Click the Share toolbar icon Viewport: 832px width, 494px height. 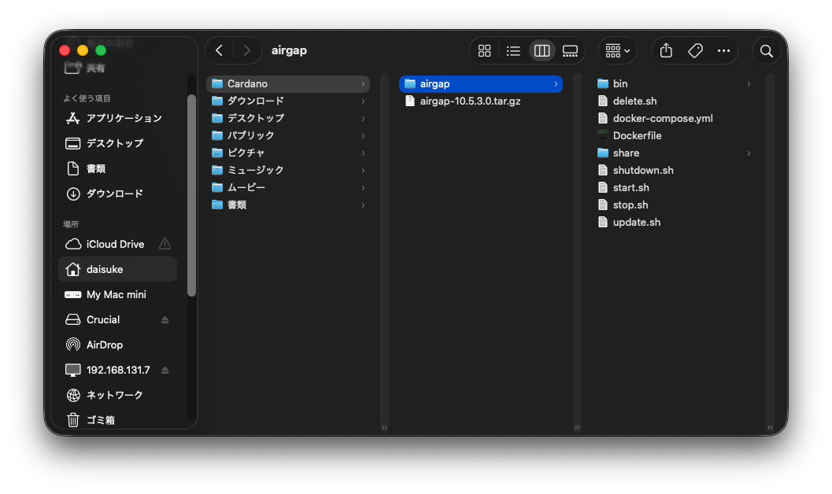(x=666, y=50)
